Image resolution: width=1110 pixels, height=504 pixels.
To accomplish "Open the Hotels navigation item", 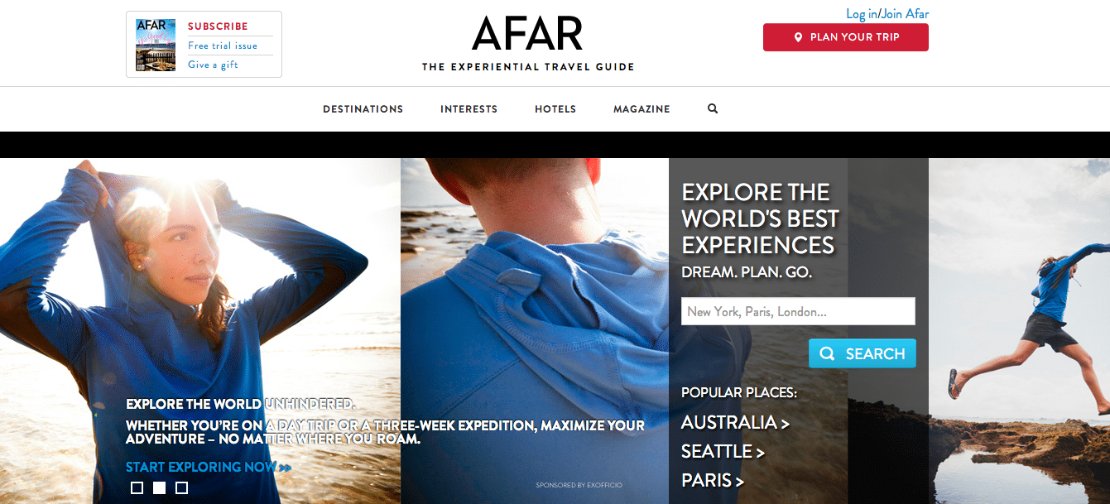I will pos(555,109).
